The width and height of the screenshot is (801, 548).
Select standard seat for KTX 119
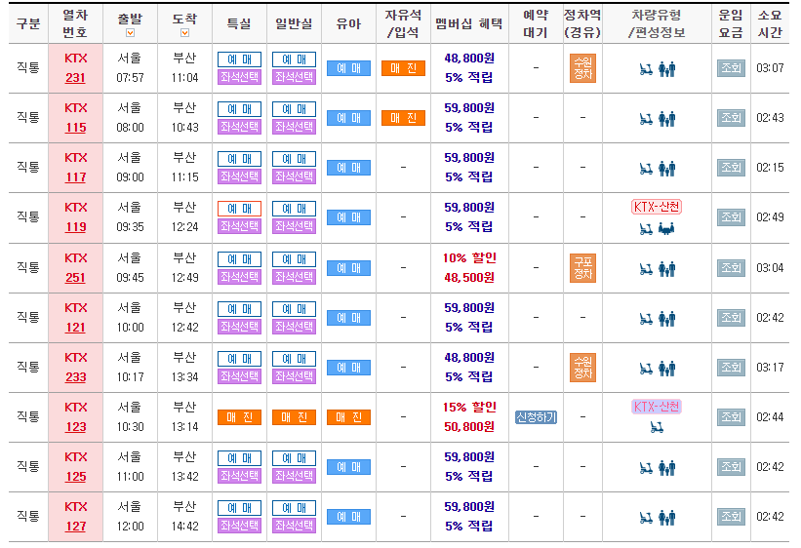295,226
